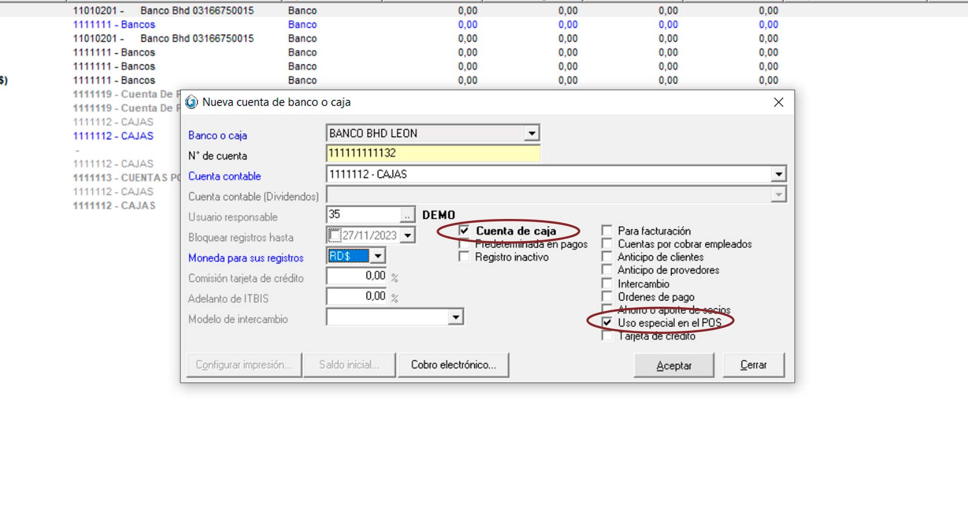The width and height of the screenshot is (968, 508).
Task: Open the Banco o caja dropdown
Action: click(531, 134)
